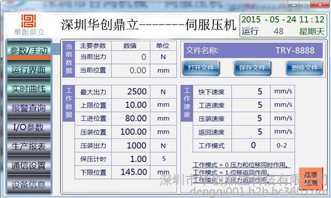Edit 压装位置 value 100.00
Screen dimensions: 331x198
[131, 132]
